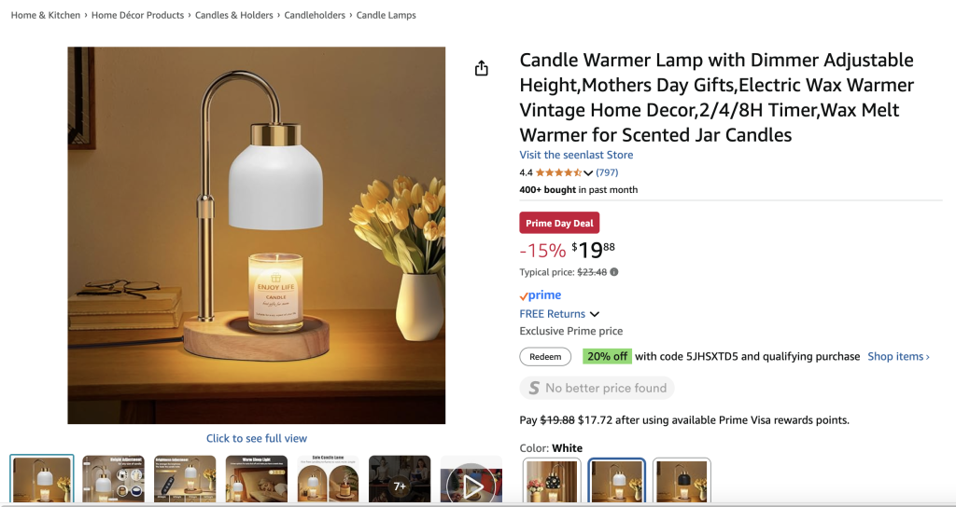
Task: Click the typical price info icon
Action: click(x=614, y=272)
